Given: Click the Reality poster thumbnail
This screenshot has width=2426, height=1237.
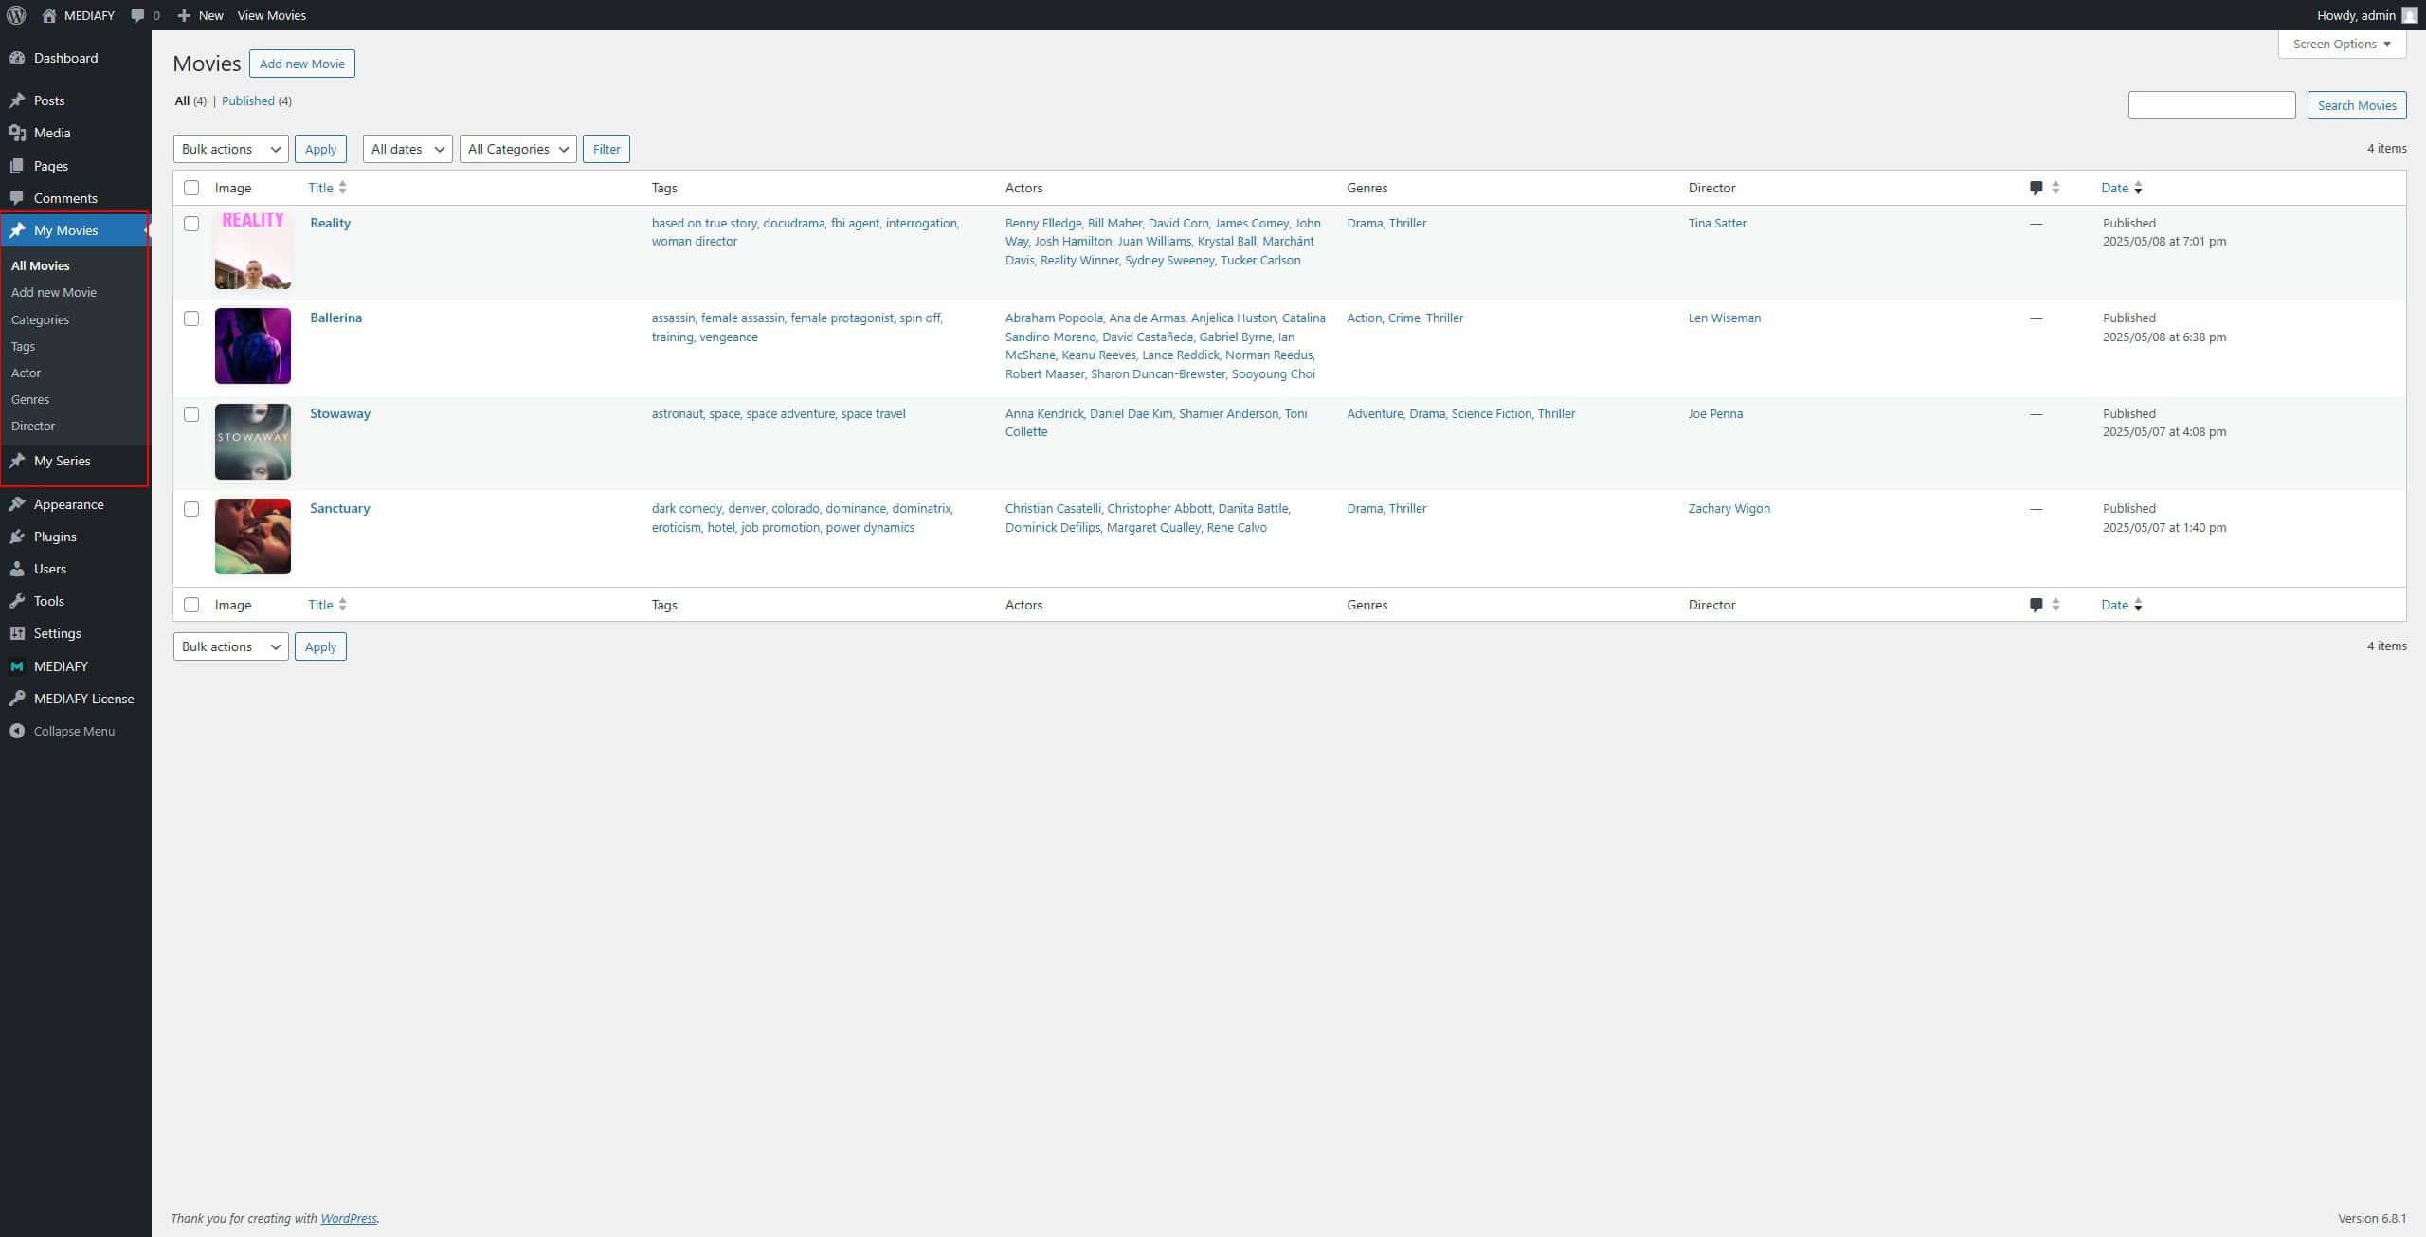Looking at the screenshot, I should click(x=253, y=251).
